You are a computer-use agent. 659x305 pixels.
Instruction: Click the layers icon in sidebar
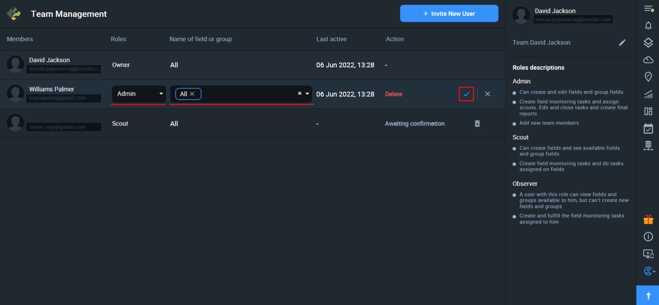point(648,43)
